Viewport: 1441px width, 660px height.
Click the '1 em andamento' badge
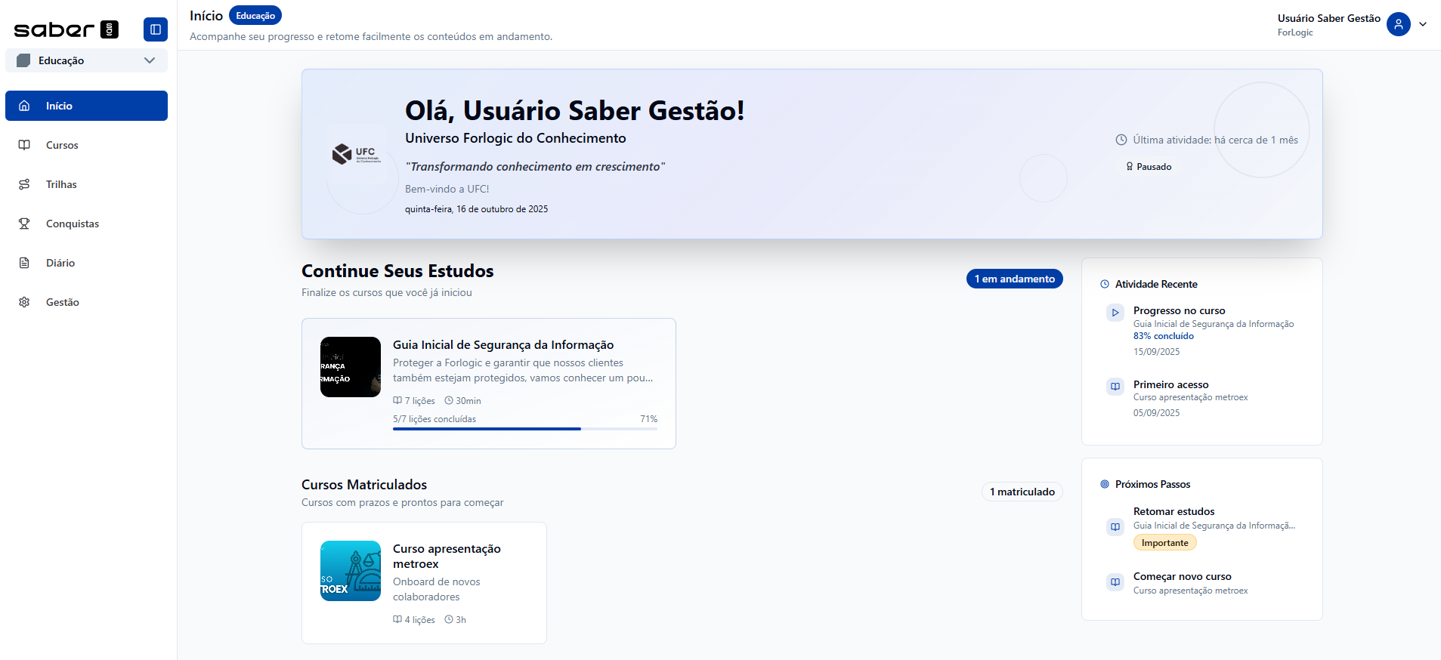point(1014,279)
